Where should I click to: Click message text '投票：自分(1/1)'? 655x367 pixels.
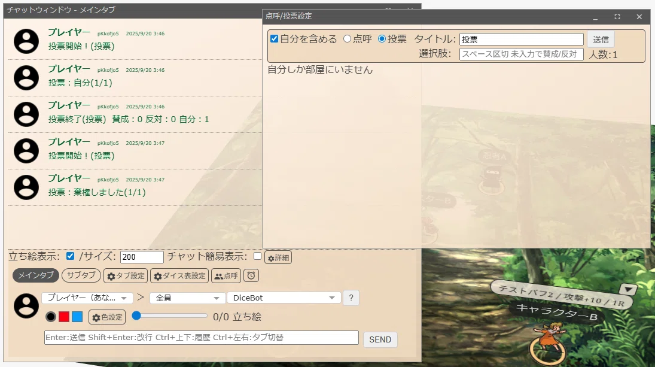[x=80, y=83]
